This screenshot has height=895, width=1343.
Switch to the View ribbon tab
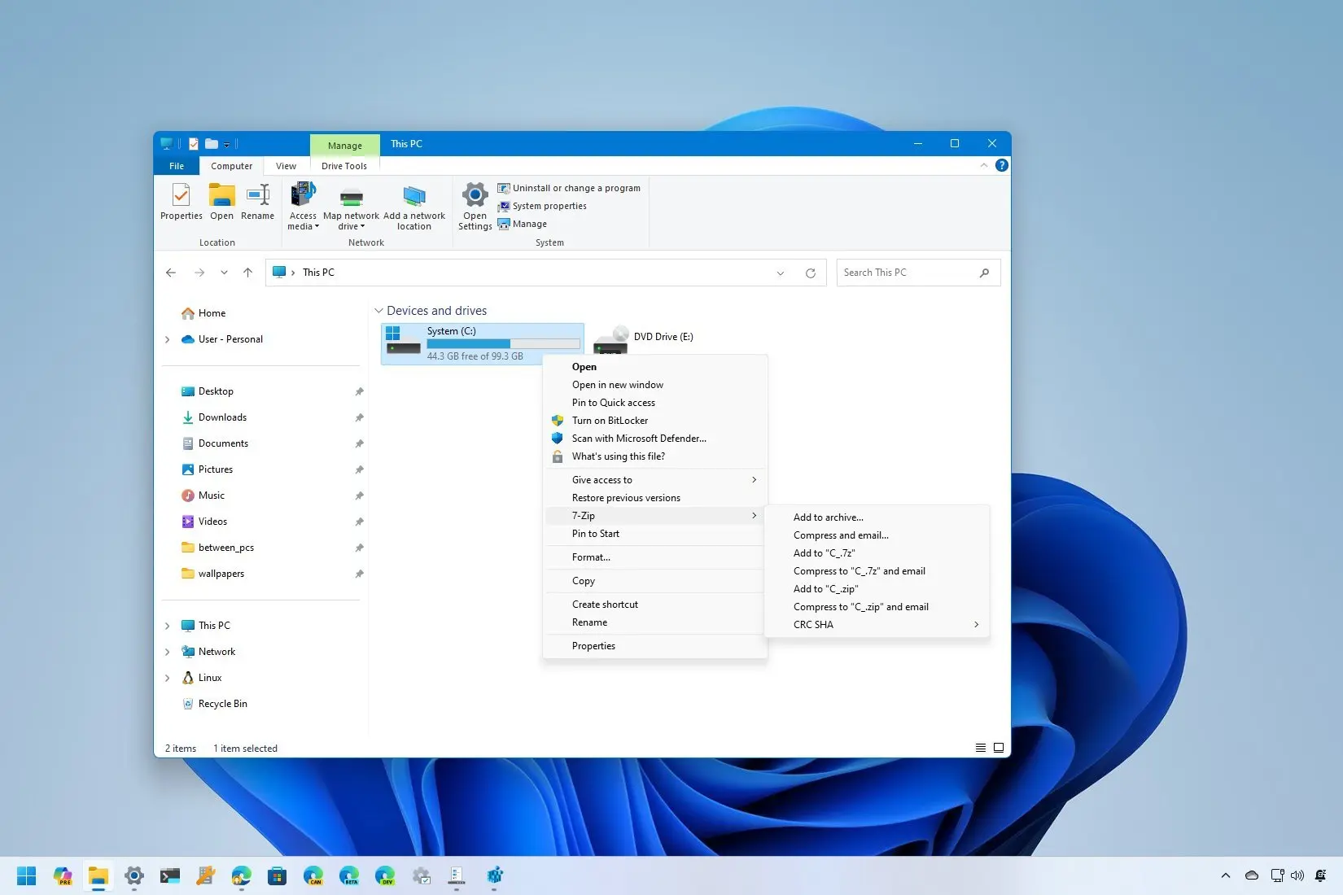pos(286,166)
